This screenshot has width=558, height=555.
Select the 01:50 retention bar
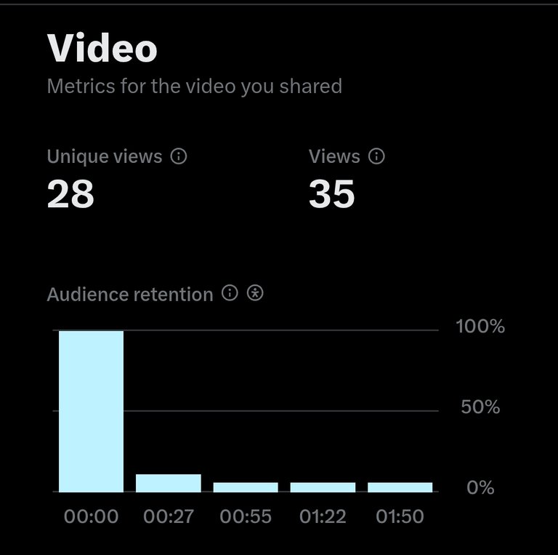point(400,487)
